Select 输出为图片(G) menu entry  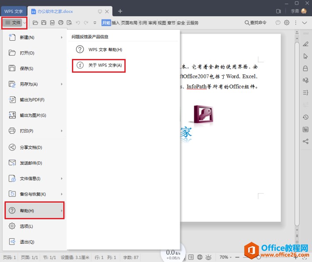35,115
